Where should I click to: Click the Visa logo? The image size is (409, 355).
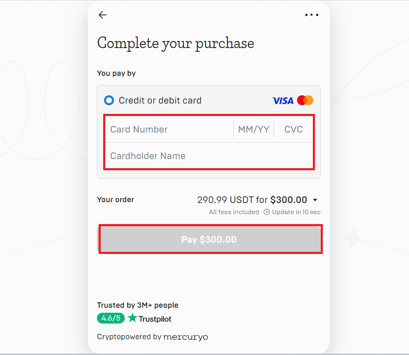[283, 101]
